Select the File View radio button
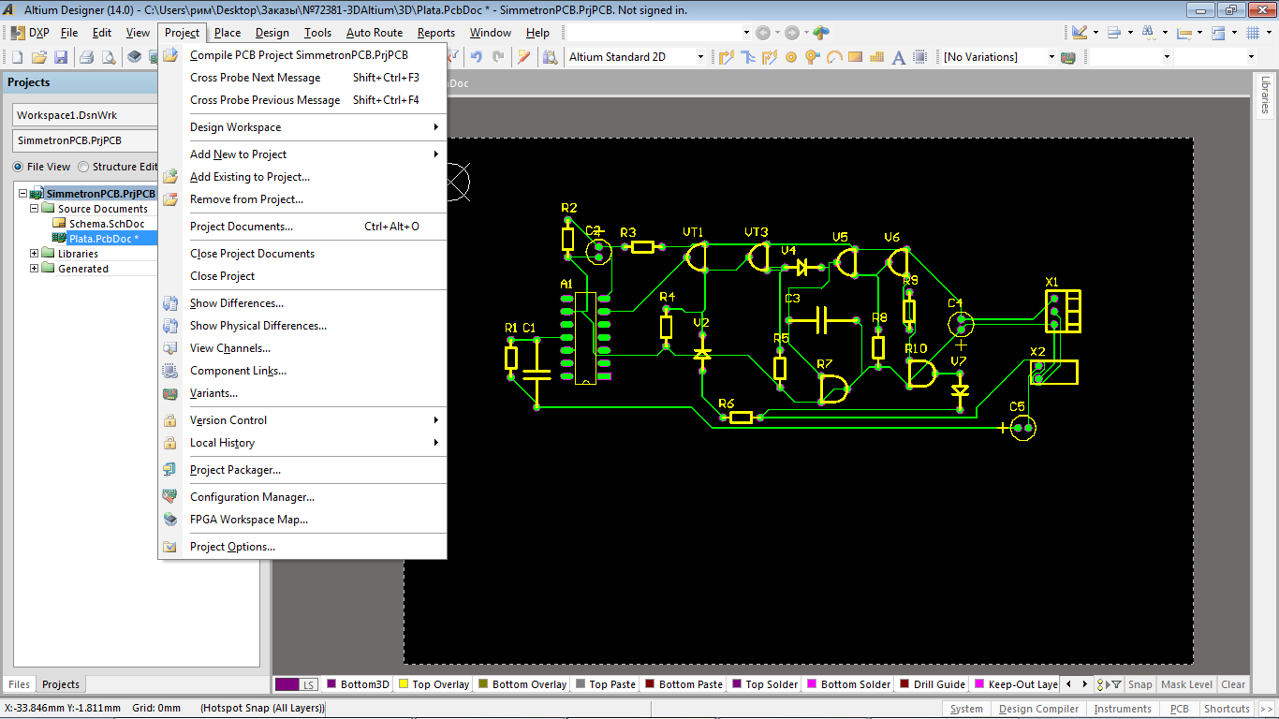This screenshot has width=1279, height=719. [18, 167]
